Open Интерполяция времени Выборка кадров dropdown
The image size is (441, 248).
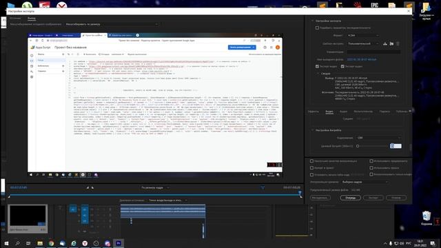point(365,182)
